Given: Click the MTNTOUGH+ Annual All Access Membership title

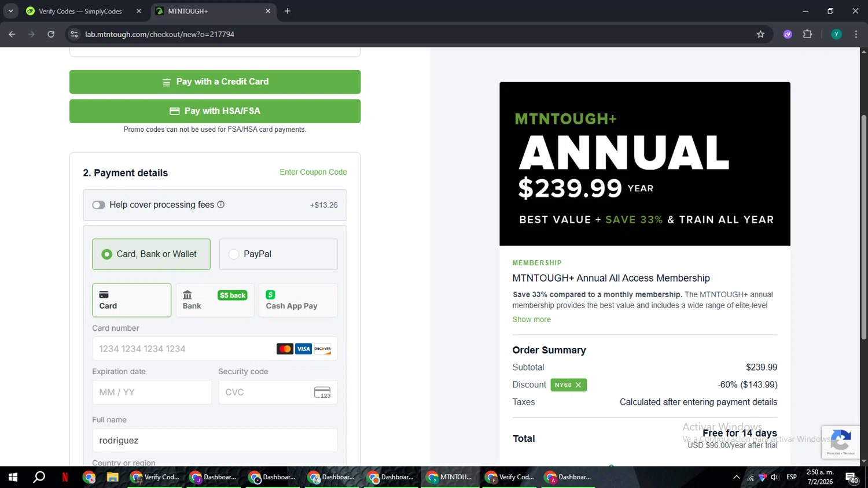Looking at the screenshot, I should pyautogui.click(x=611, y=278).
